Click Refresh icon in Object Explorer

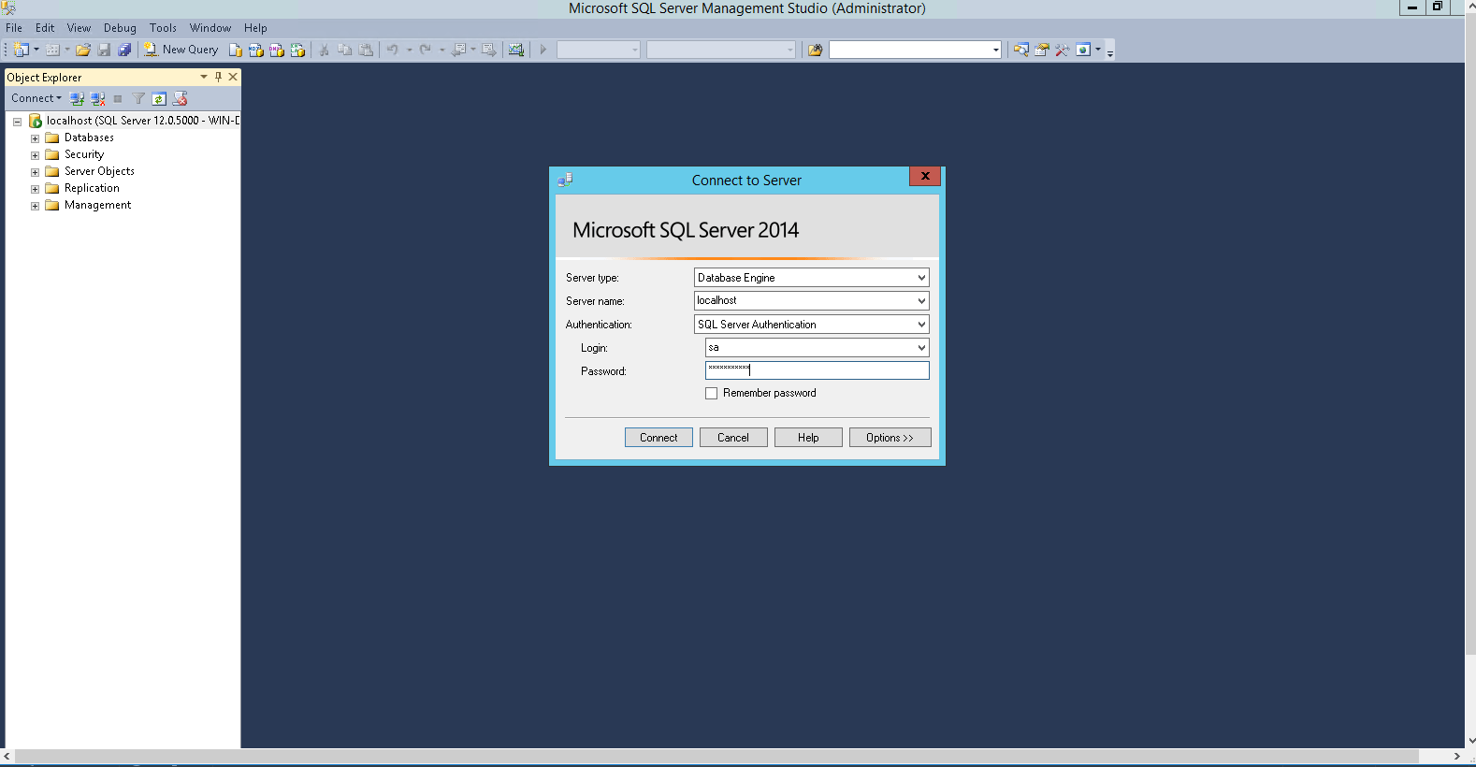click(159, 98)
